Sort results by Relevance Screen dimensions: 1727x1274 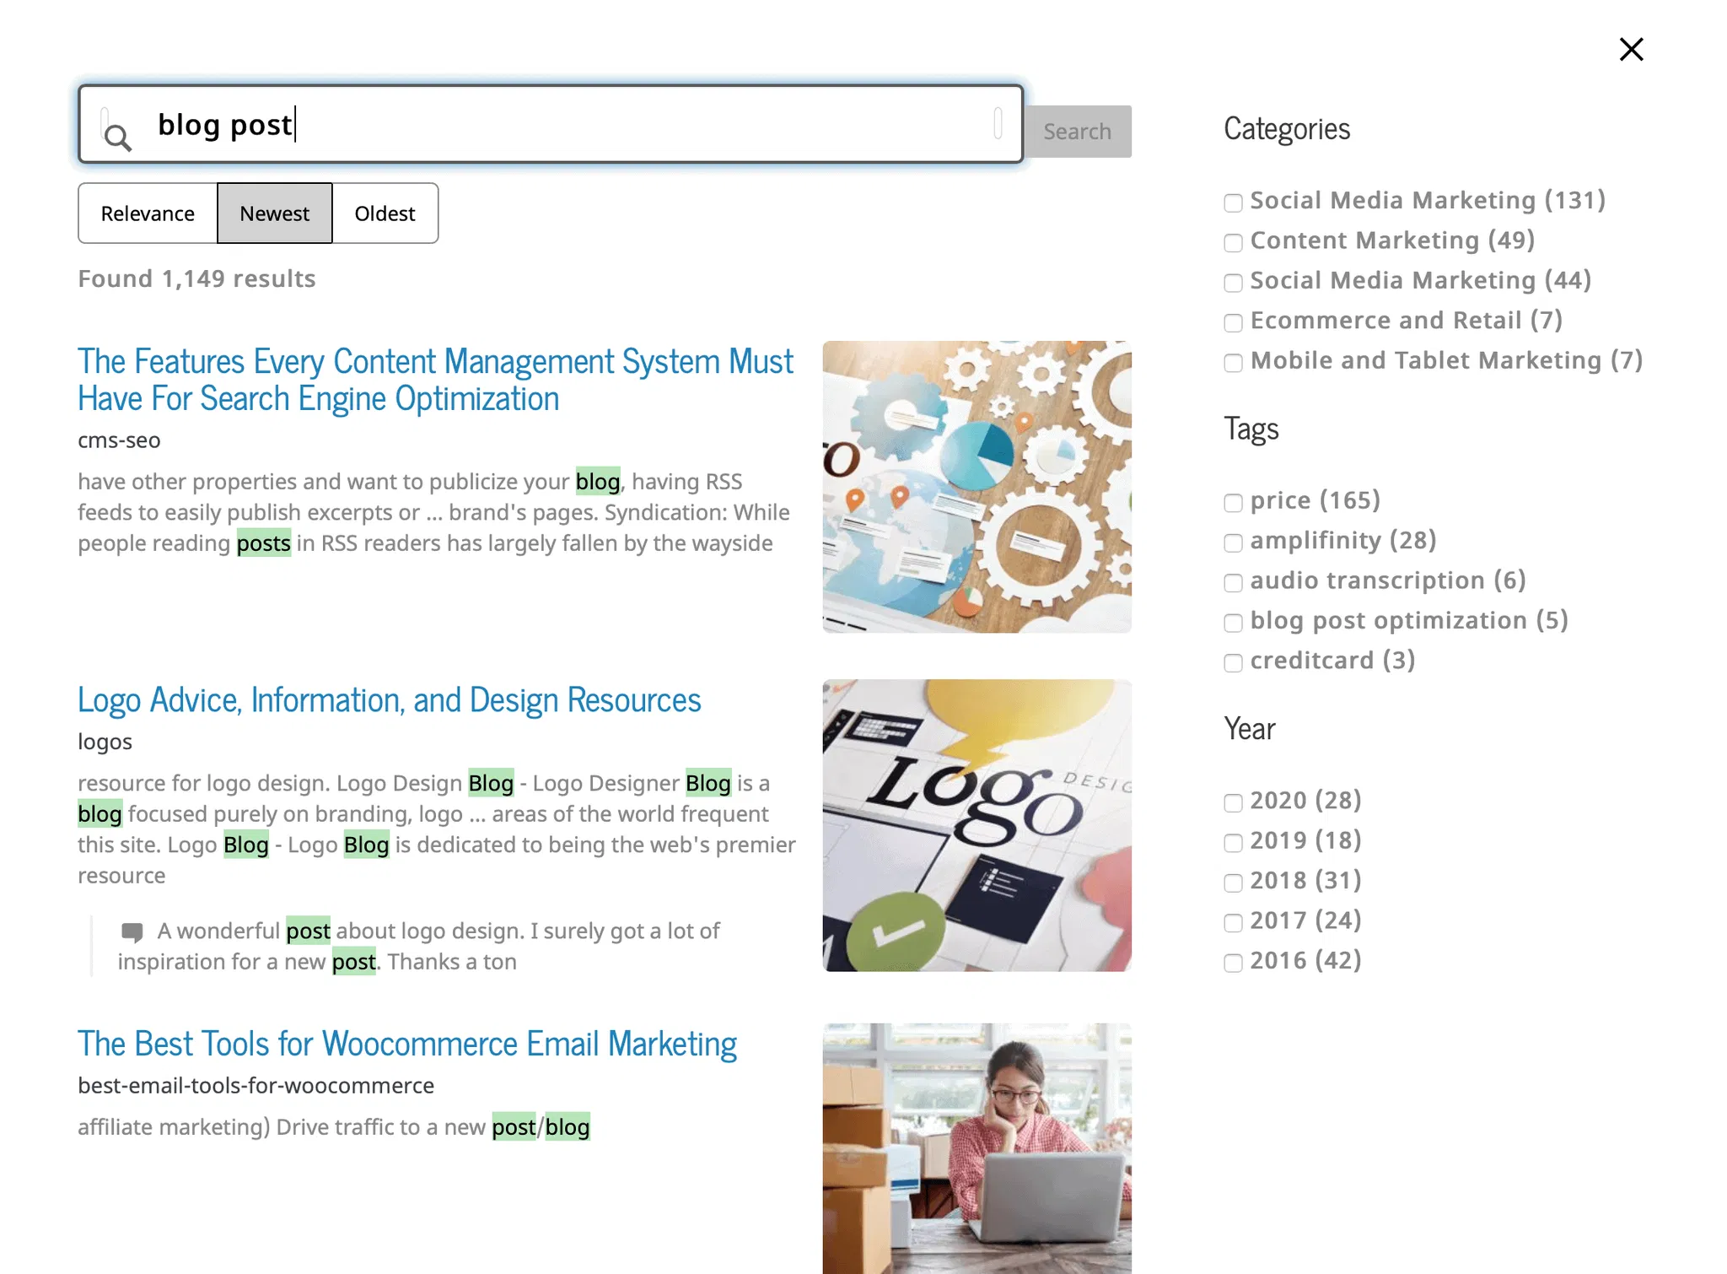(x=148, y=213)
